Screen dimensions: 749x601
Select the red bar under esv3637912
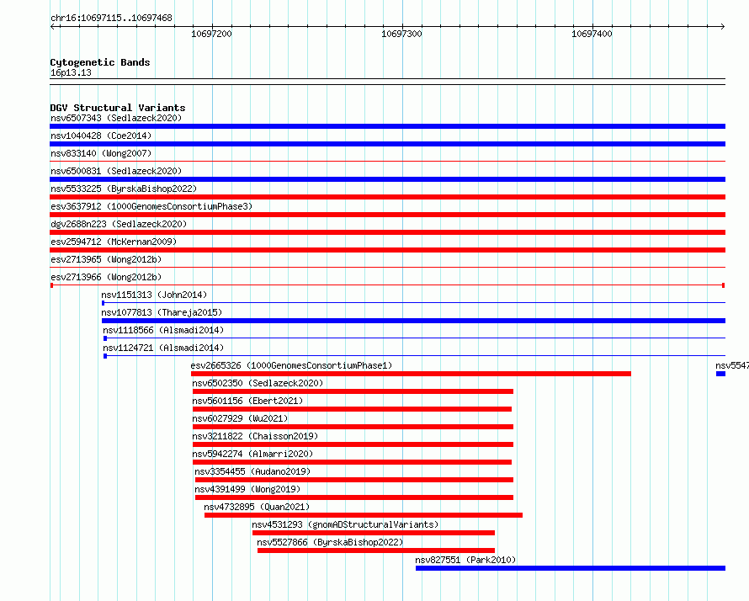387,215
